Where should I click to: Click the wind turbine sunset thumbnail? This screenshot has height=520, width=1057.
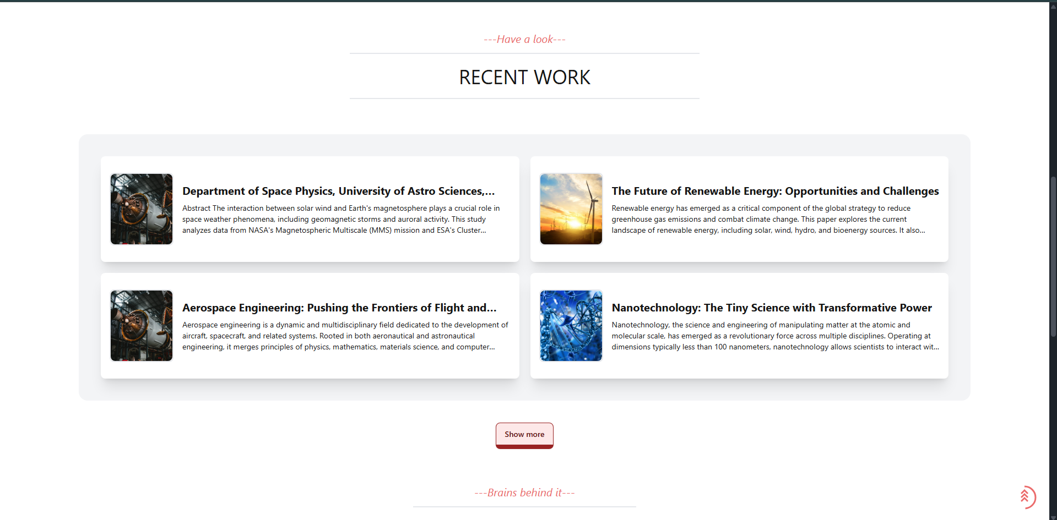click(571, 209)
